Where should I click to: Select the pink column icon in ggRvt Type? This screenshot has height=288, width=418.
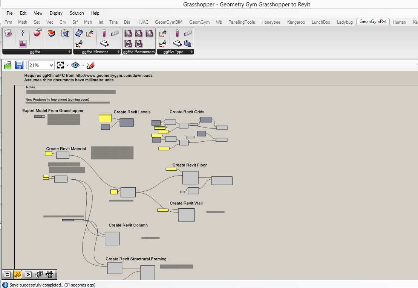pyautogui.click(x=177, y=33)
